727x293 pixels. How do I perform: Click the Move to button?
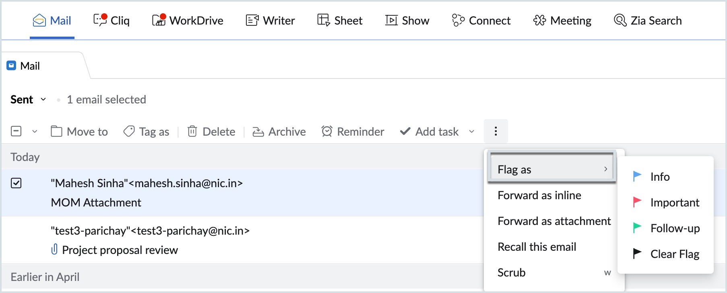tap(79, 132)
